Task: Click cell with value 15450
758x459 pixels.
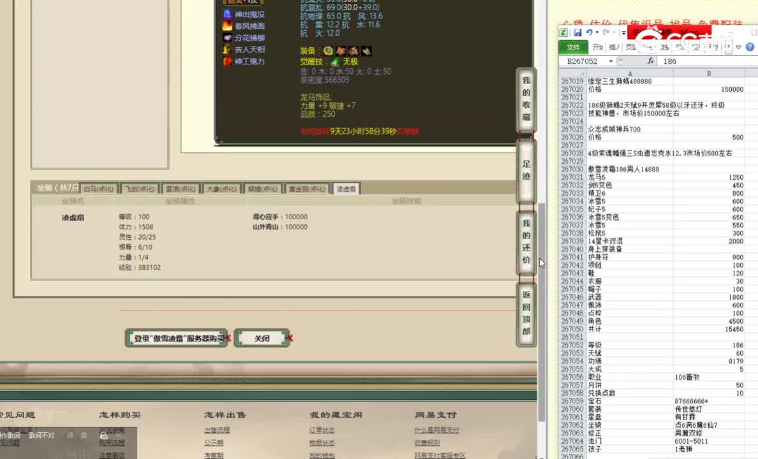Action: pyautogui.click(x=709, y=329)
